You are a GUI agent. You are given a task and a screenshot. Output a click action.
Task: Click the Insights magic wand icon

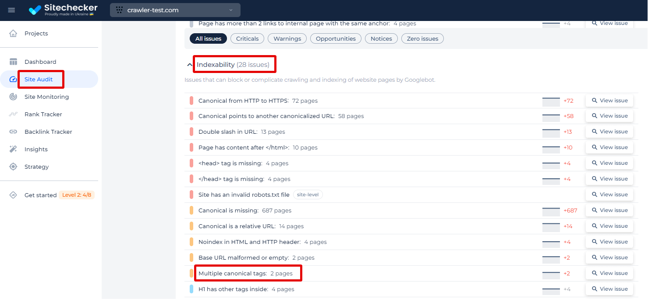(13, 149)
